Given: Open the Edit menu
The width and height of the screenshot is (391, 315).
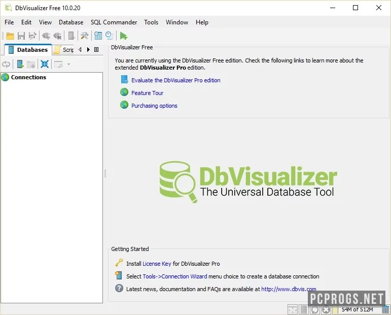Looking at the screenshot, I should [26, 22].
